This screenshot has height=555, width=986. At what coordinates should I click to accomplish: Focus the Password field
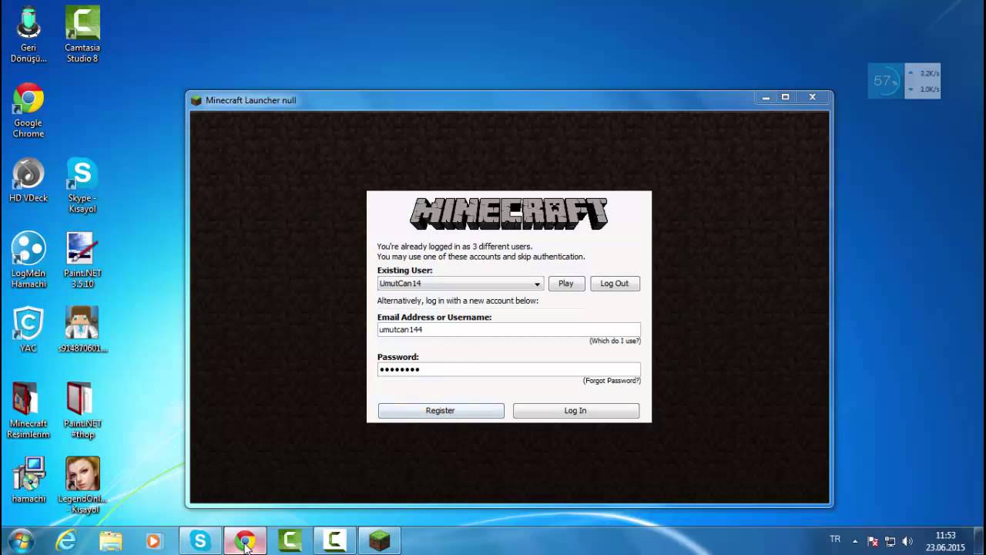click(508, 369)
